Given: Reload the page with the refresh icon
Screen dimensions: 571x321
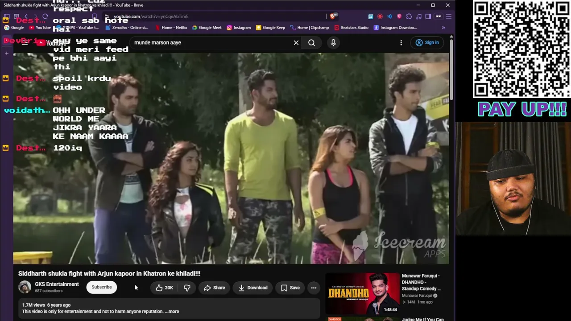Looking at the screenshot, I should tap(45, 16).
